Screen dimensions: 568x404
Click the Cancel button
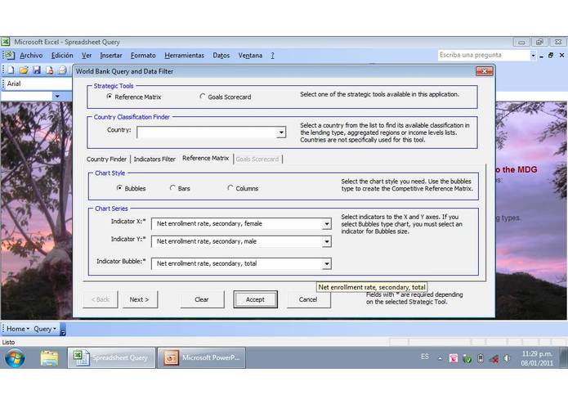[x=308, y=299]
